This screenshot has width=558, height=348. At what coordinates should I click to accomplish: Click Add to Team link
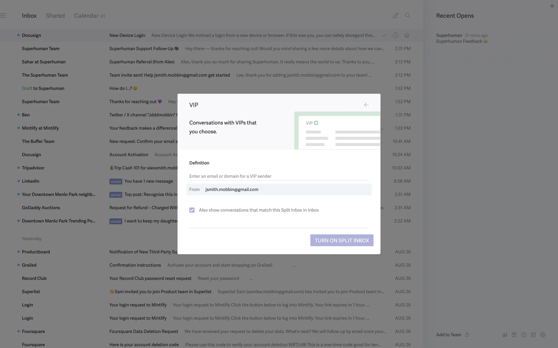click(449, 335)
